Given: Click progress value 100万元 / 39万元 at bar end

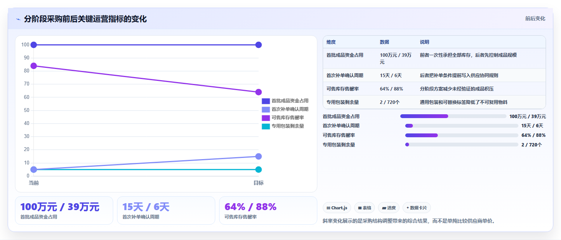Looking at the screenshot, I should click(x=528, y=117).
